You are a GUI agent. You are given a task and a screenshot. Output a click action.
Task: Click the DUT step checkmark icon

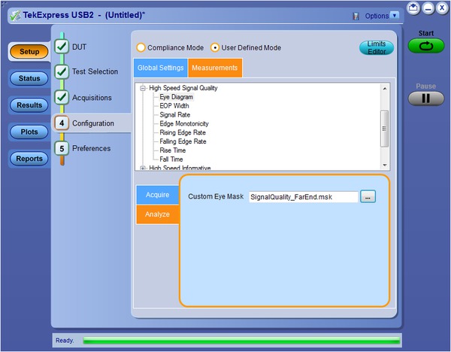pyautogui.click(x=62, y=47)
